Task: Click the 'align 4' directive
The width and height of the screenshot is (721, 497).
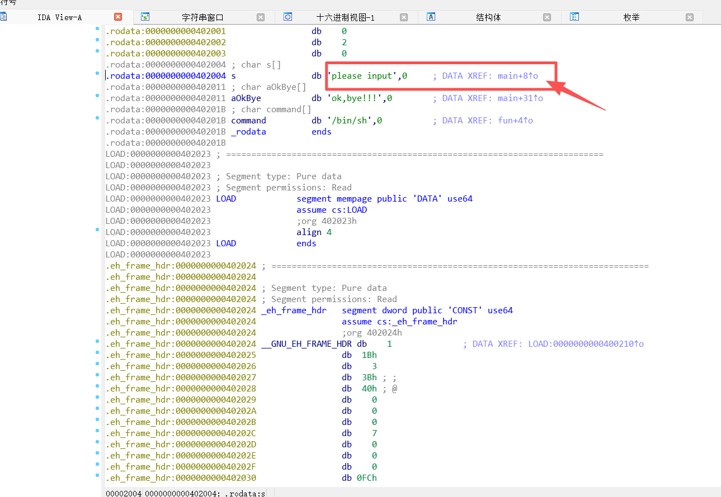Action: point(314,232)
